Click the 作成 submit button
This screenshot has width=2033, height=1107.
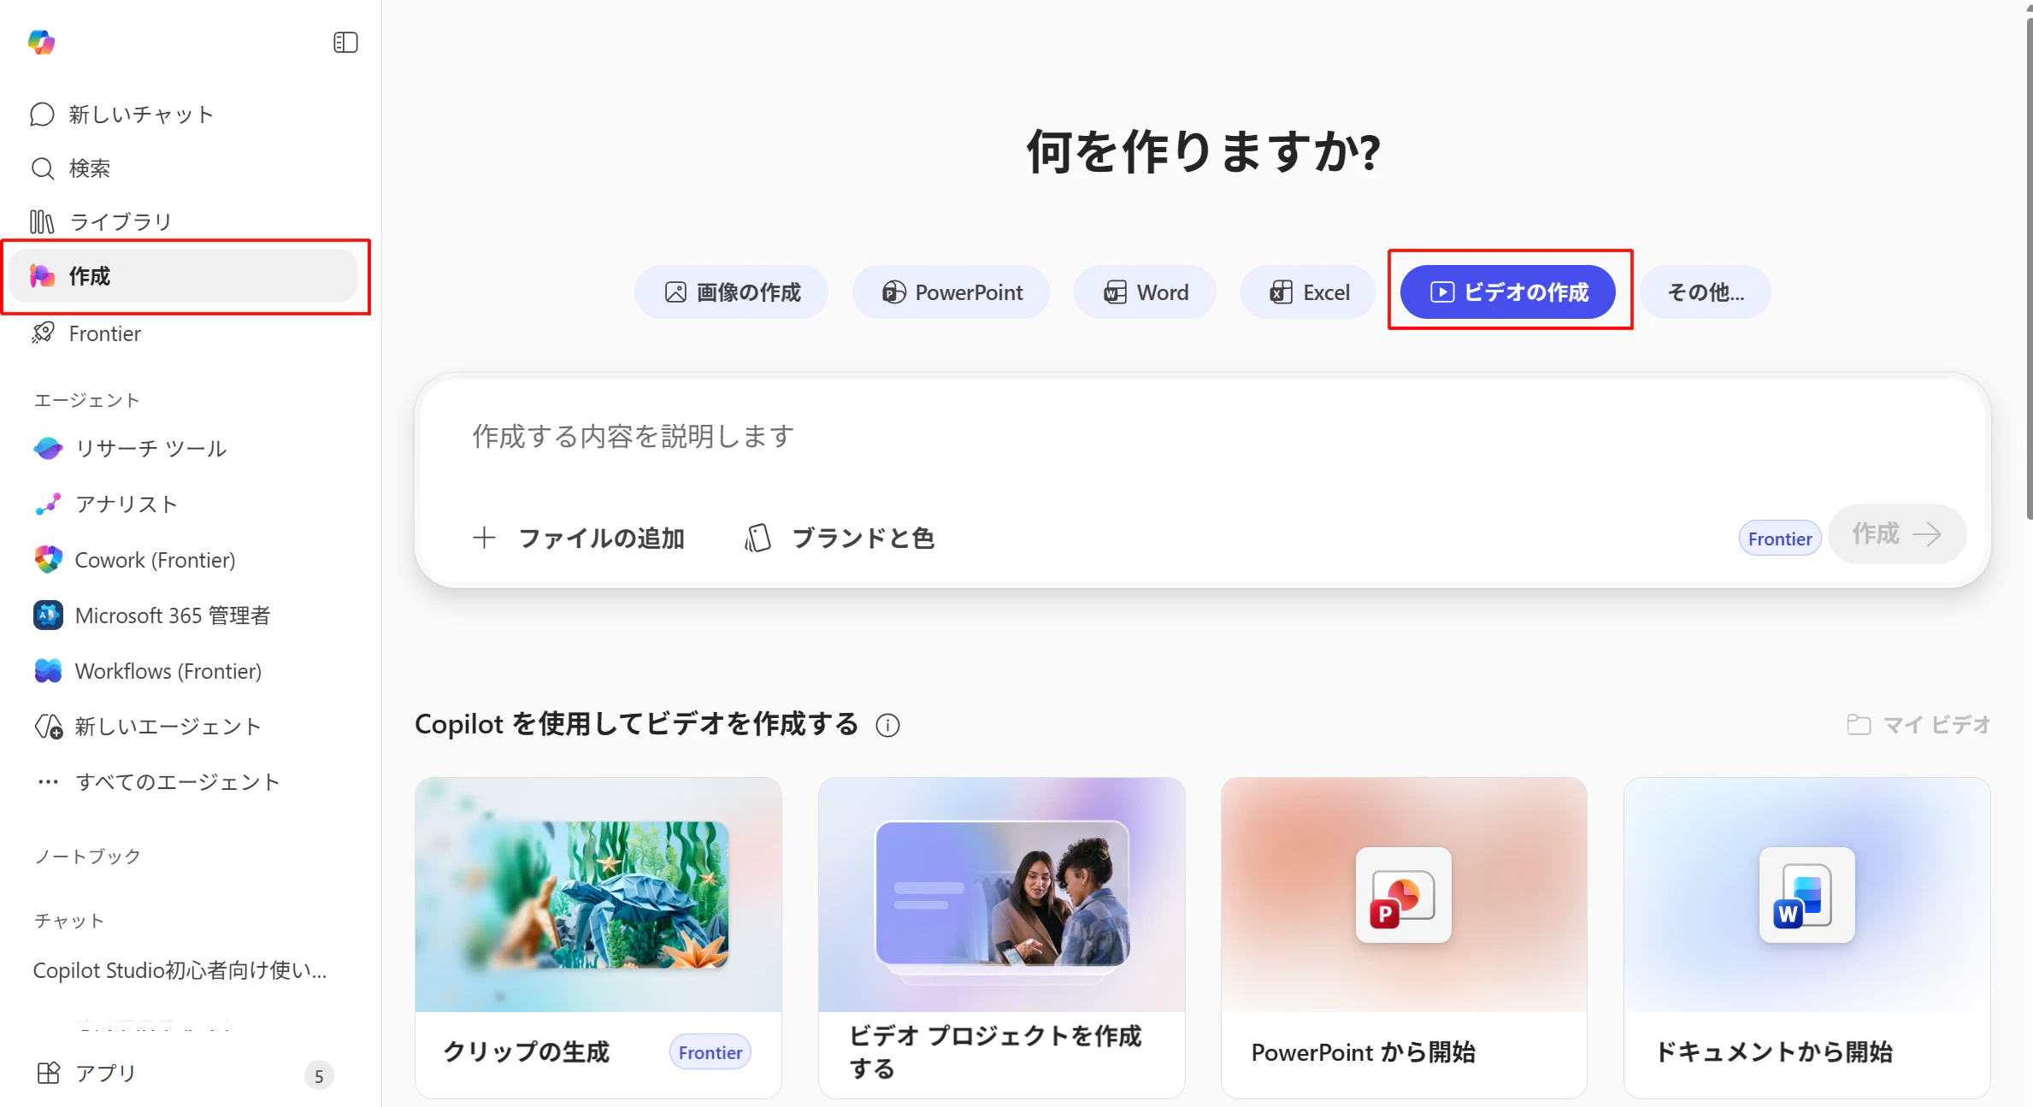[x=1897, y=534]
